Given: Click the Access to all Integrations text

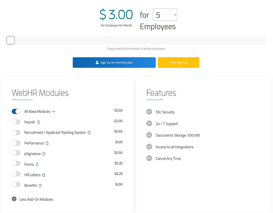Looking at the screenshot, I should (x=175, y=147).
